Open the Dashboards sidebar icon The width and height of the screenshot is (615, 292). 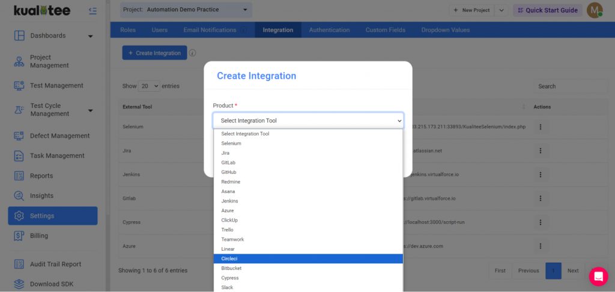[x=19, y=35]
